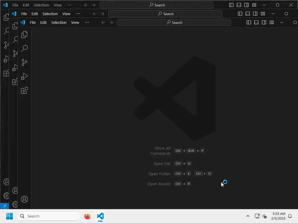Open File menu in front window

[x=33, y=22]
